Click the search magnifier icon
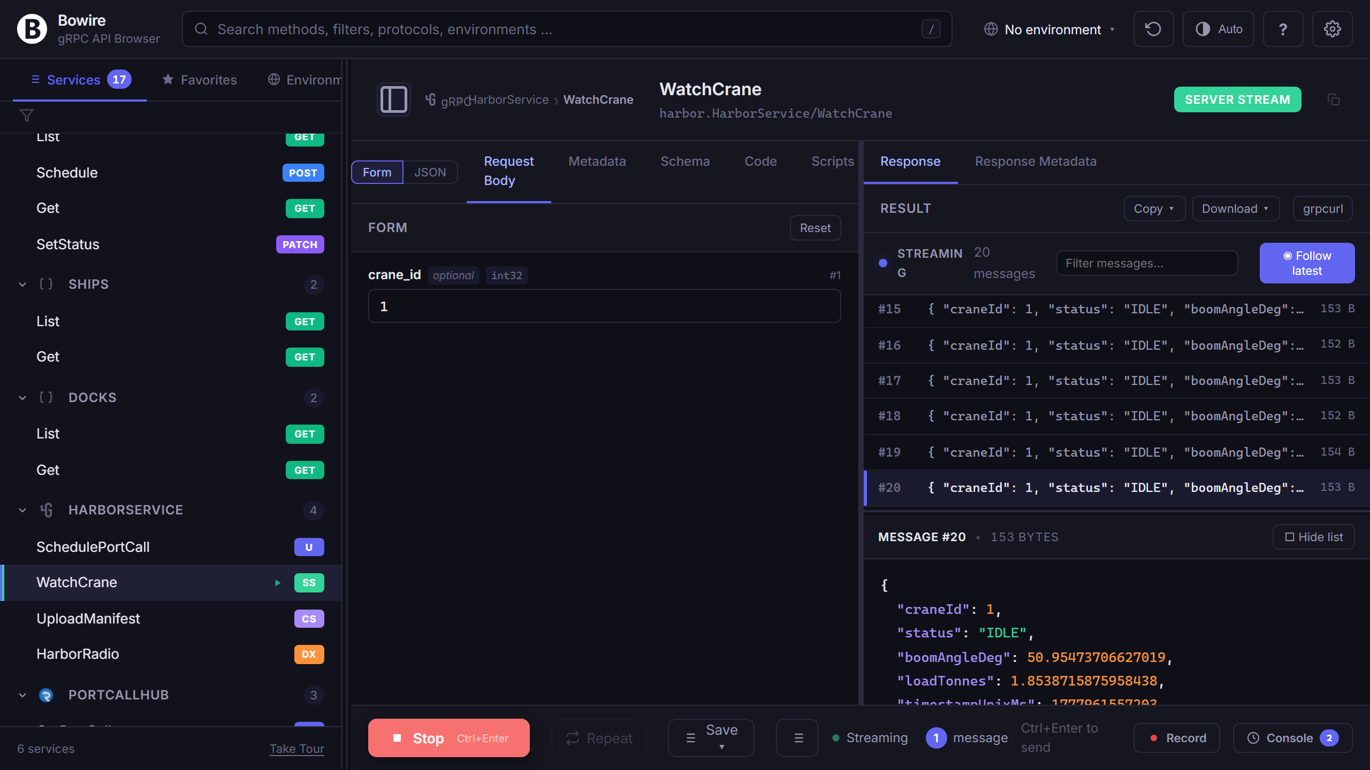The image size is (1370, 770). 201,29
